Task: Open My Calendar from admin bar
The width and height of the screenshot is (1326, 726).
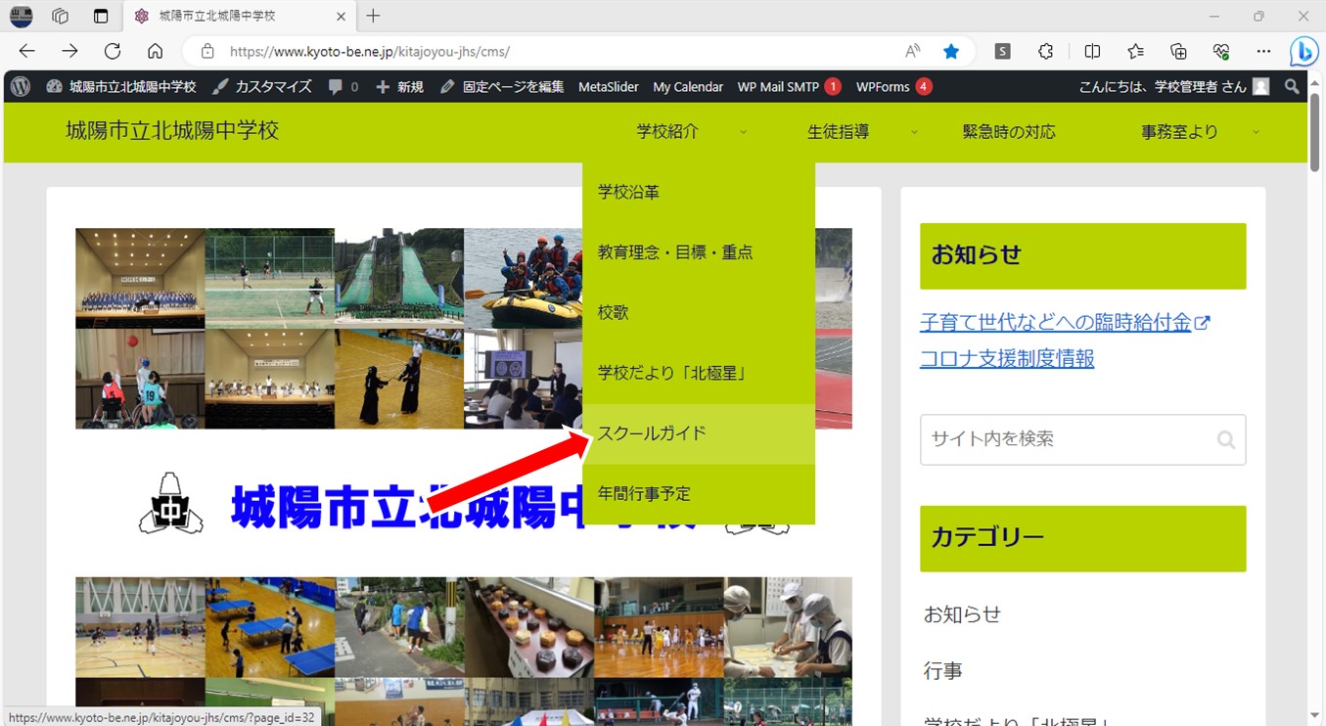Action: [x=688, y=86]
